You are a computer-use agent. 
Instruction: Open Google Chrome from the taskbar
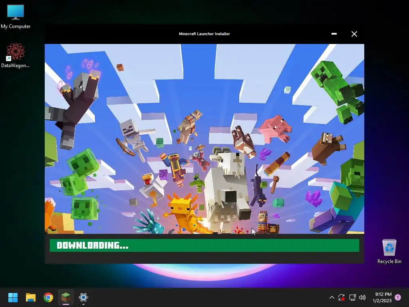tap(48, 297)
